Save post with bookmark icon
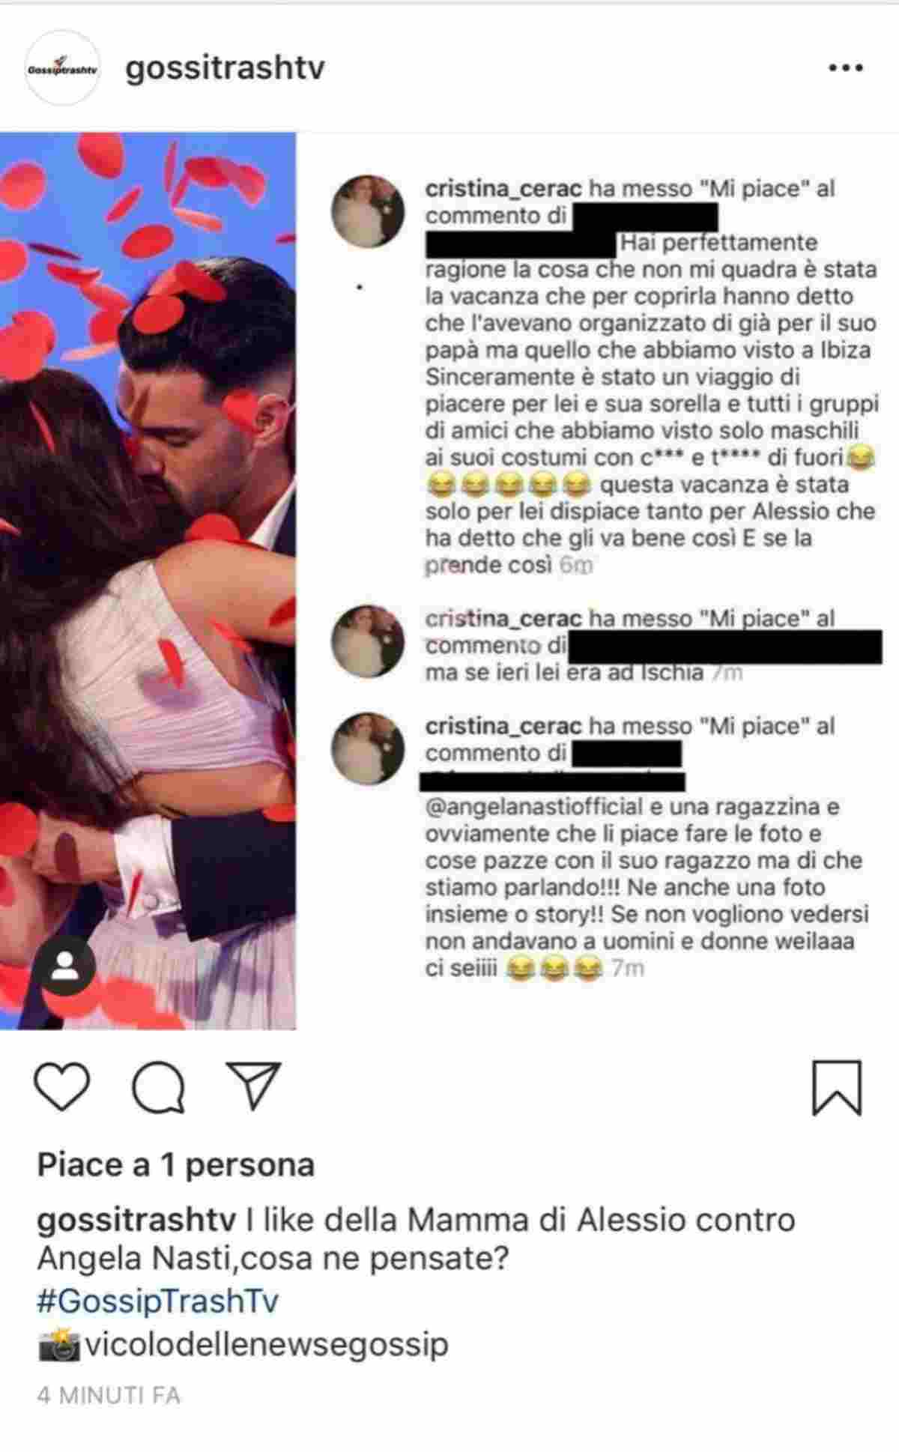899x1452 pixels. click(x=837, y=1088)
